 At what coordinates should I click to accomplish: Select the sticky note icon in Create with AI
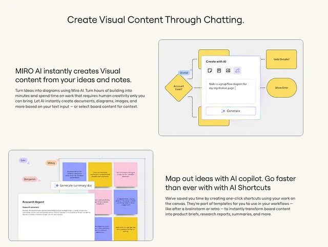210,71
